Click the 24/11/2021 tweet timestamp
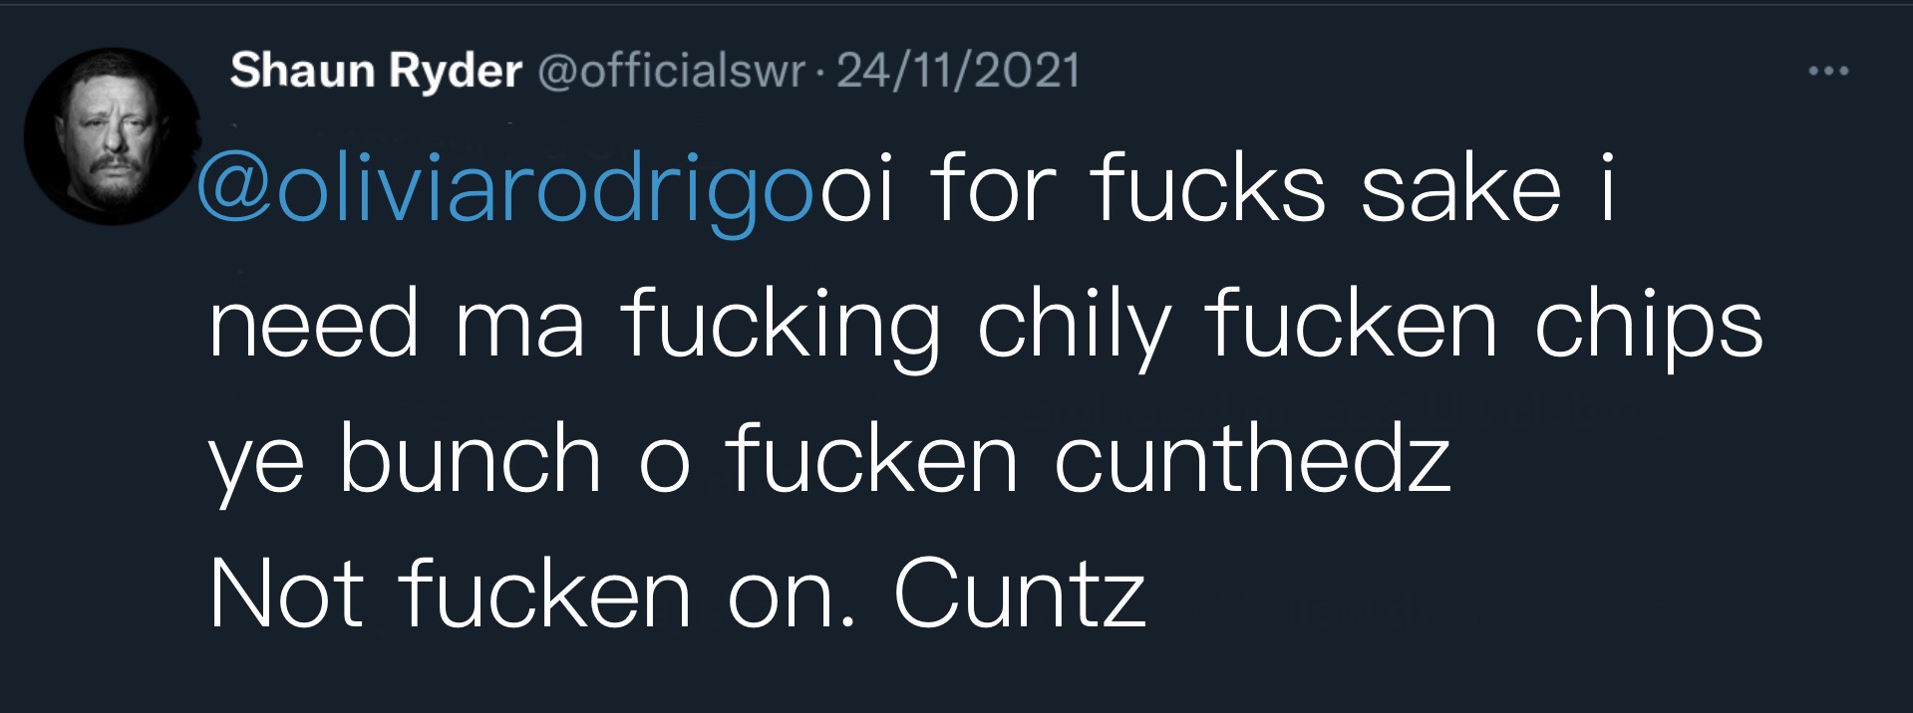This screenshot has width=1913, height=713. click(958, 71)
